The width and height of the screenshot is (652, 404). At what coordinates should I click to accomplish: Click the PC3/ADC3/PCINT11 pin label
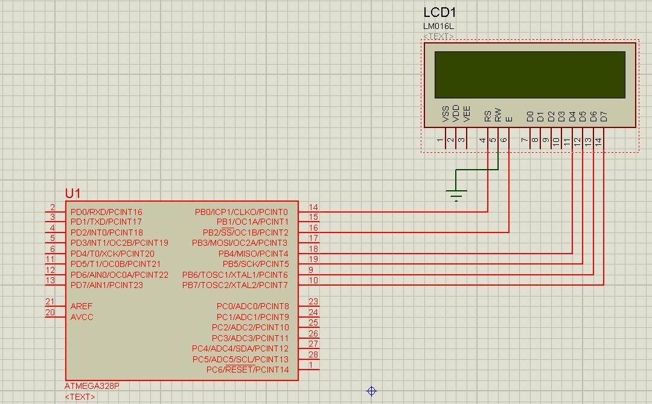tap(250, 338)
